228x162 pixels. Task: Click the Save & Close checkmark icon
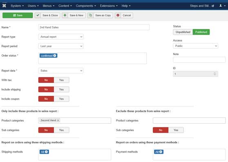pos(38,15)
